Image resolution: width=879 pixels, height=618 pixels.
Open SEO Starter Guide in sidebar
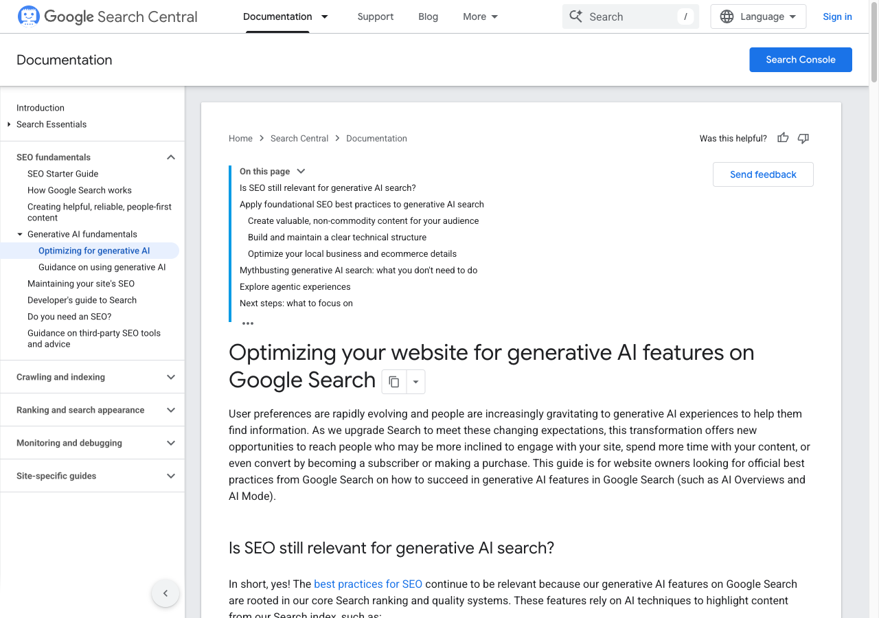[x=62, y=174]
